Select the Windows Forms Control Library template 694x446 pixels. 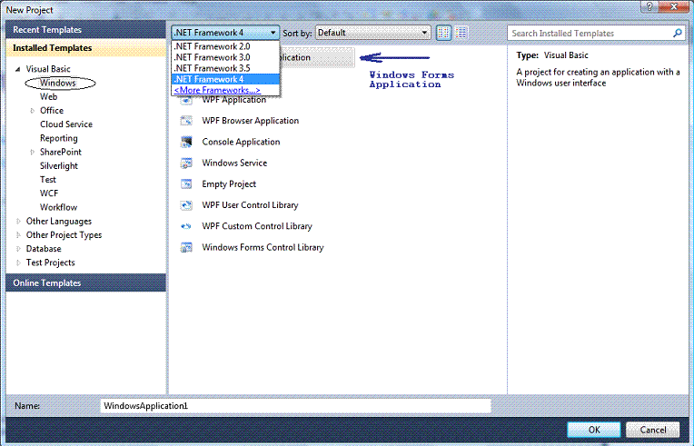(x=263, y=247)
